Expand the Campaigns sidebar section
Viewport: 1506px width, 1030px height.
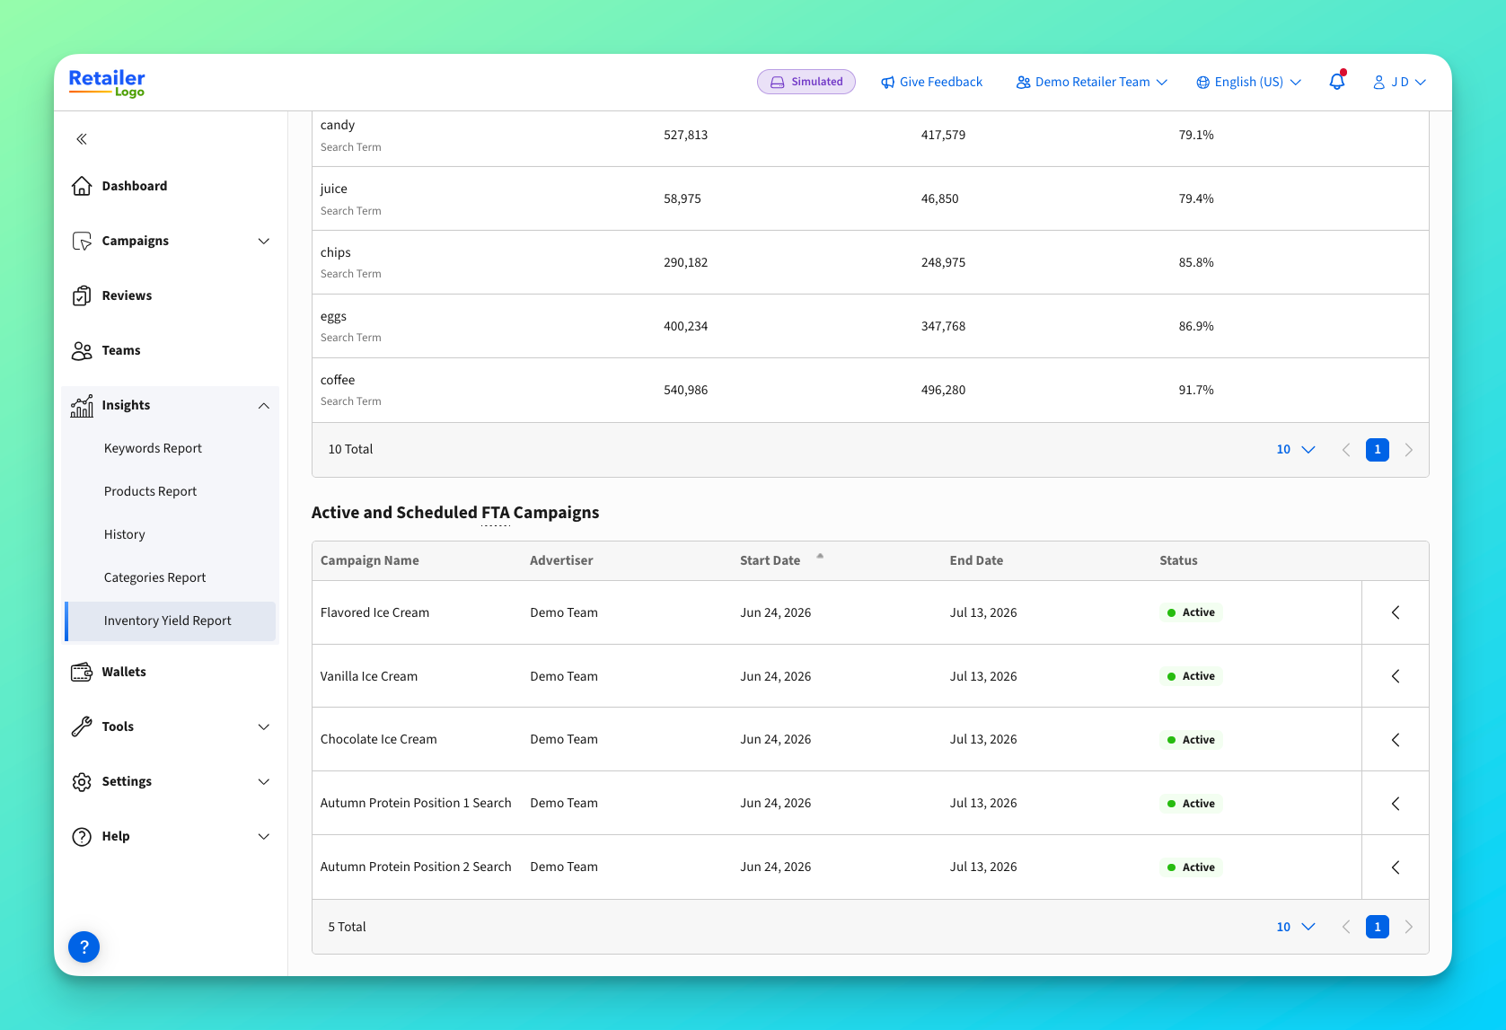click(171, 241)
